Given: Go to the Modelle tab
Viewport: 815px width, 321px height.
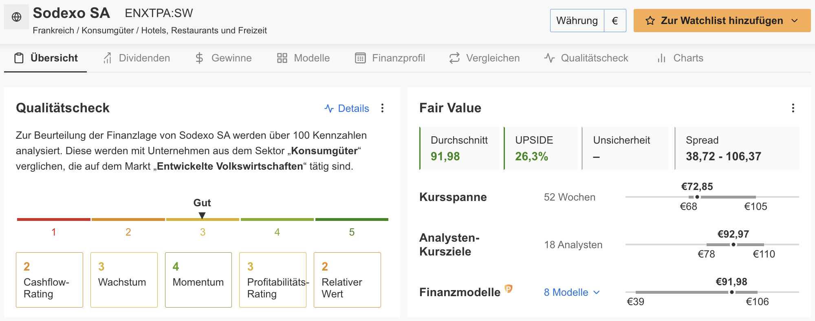Looking at the screenshot, I should (303, 58).
